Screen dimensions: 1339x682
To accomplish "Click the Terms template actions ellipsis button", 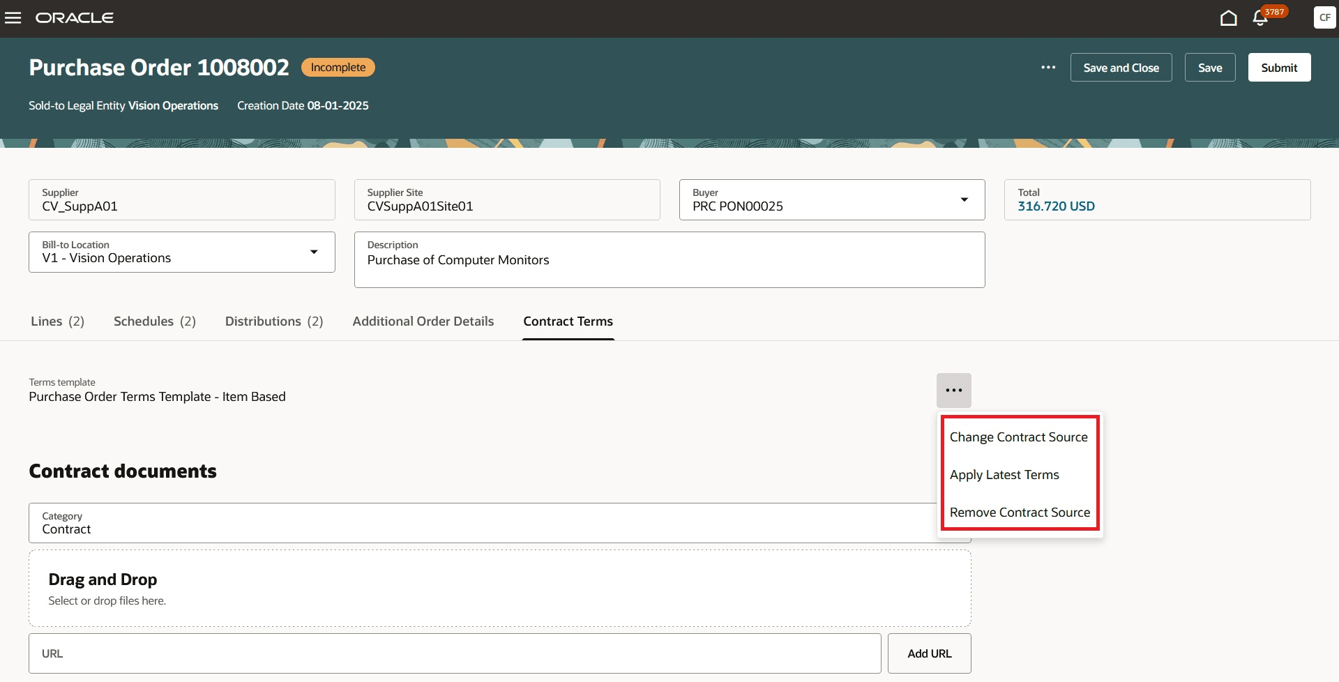I will (x=953, y=391).
